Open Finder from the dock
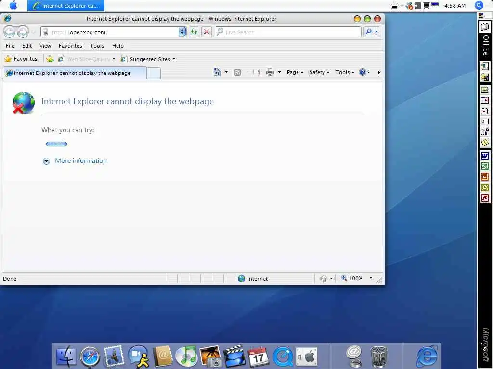 click(65, 357)
